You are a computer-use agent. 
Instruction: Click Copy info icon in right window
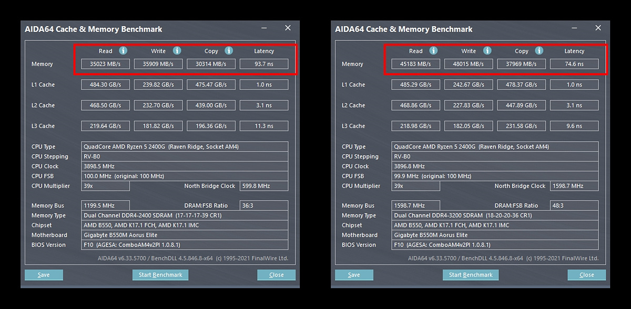[x=539, y=51]
